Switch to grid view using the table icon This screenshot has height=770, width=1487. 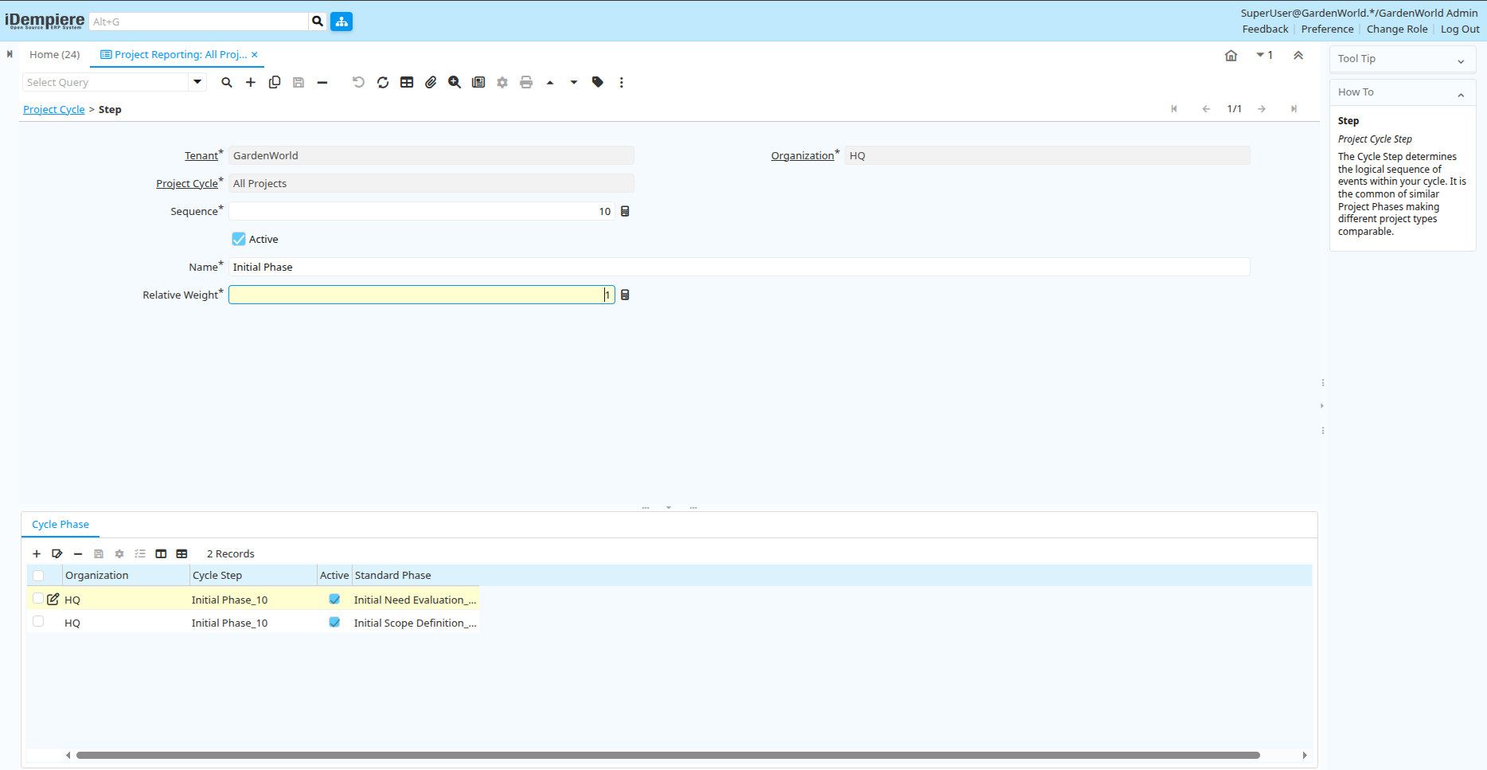tap(407, 82)
